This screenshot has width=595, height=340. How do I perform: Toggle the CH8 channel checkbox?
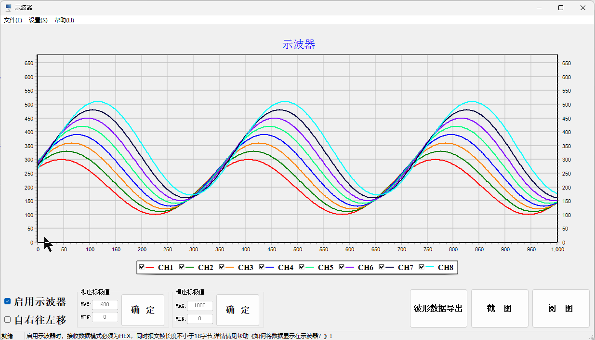[x=422, y=267]
